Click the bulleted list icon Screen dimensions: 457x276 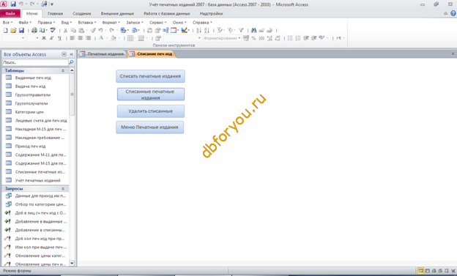tap(290, 38)
